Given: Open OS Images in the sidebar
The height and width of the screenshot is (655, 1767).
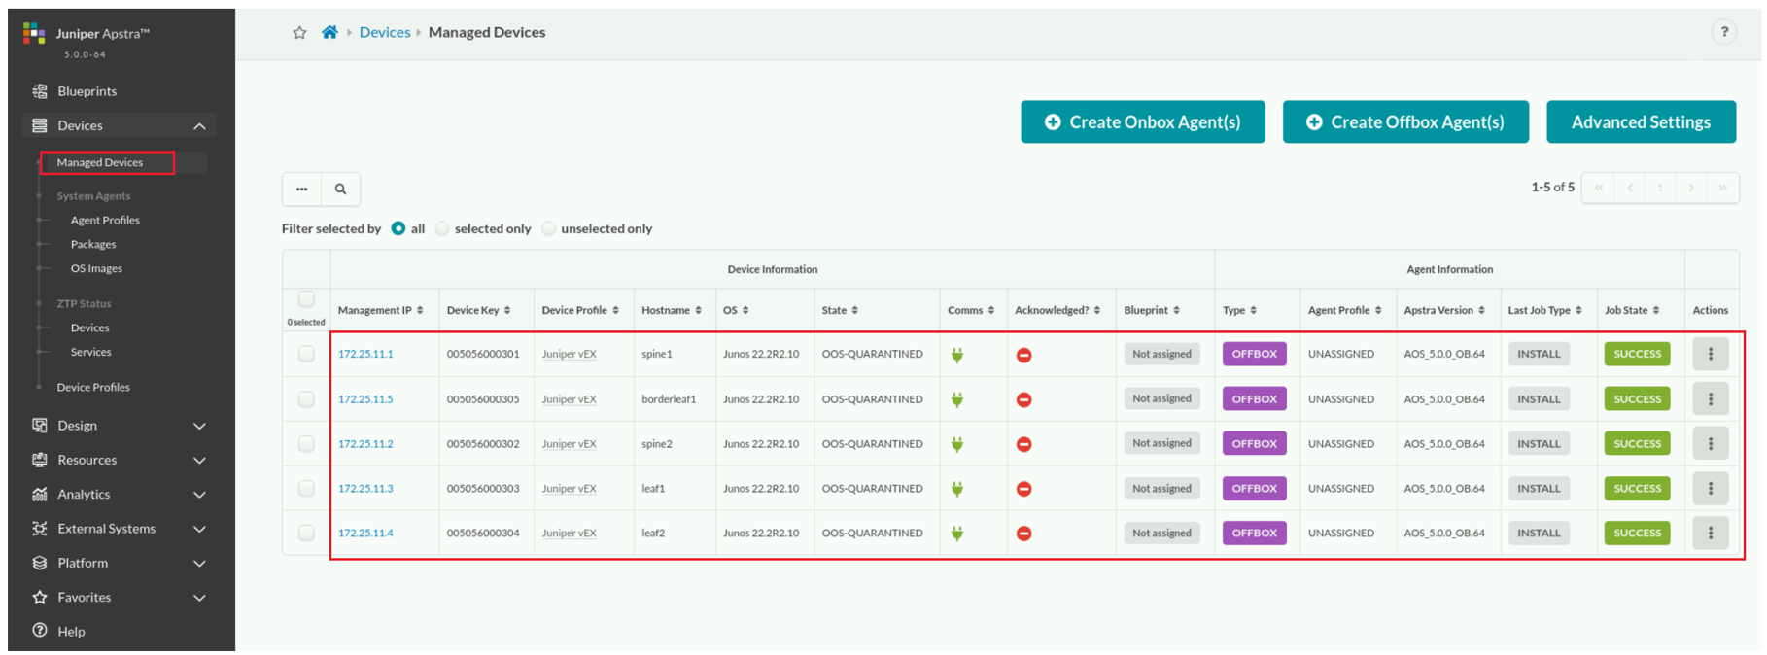Looking at the screenshot, I should click(x=96, y=269).
